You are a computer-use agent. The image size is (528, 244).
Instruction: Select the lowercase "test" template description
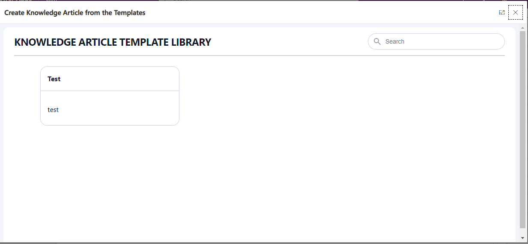pos(53,110)
